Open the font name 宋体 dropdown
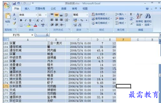Viewport: 161px width, 103px height. pyautogui.click(x=36, y=15)
